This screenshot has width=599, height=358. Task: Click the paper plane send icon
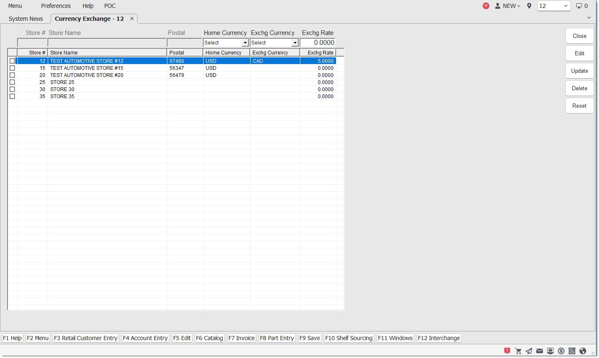(529, 351)
